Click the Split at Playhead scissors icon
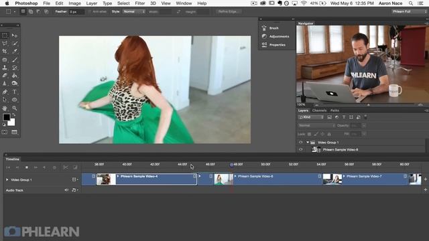The height and width of the screenshot is (241, 429). pyautogui.click(x=66, y=167)
